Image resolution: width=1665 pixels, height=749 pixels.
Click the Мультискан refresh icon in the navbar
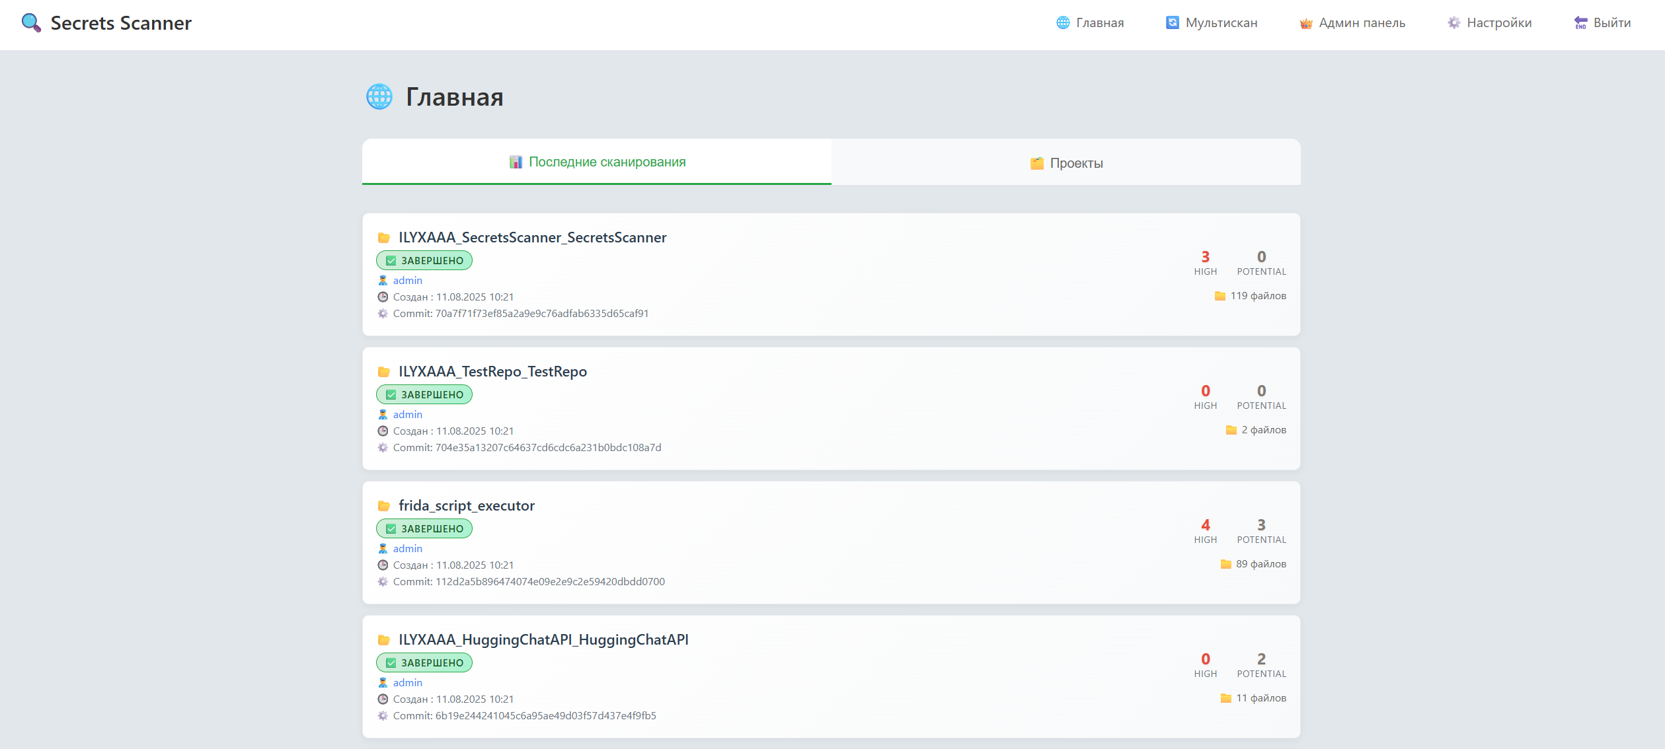tap(1172, 23)
